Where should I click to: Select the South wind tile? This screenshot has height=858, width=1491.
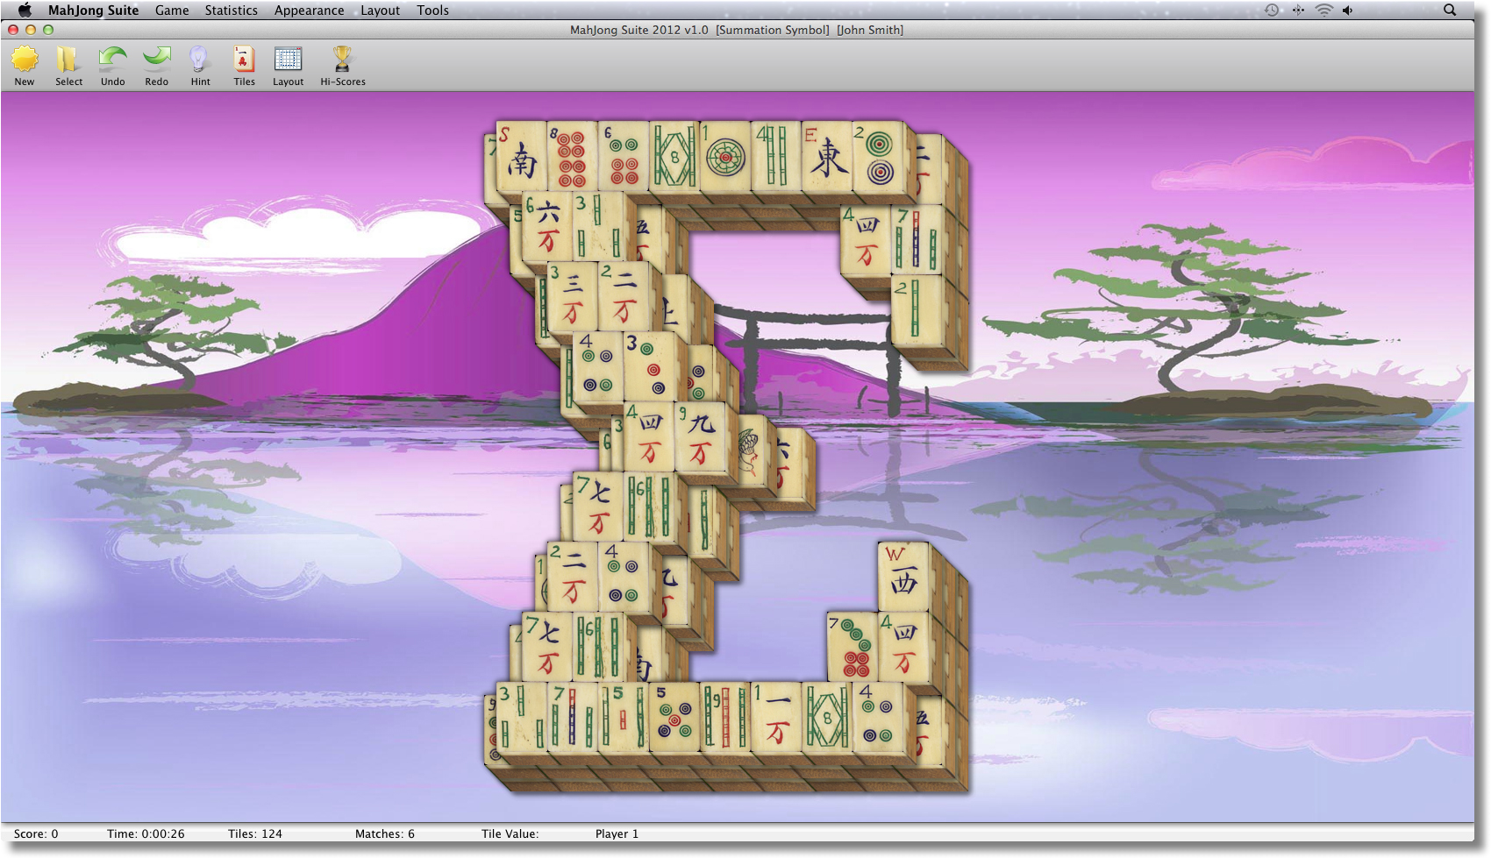[522, 156]
